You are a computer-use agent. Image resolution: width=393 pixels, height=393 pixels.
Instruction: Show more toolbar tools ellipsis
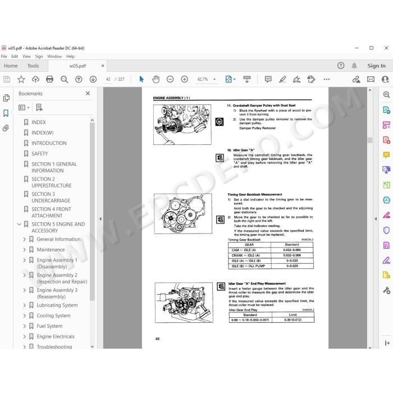click(327, 80)
